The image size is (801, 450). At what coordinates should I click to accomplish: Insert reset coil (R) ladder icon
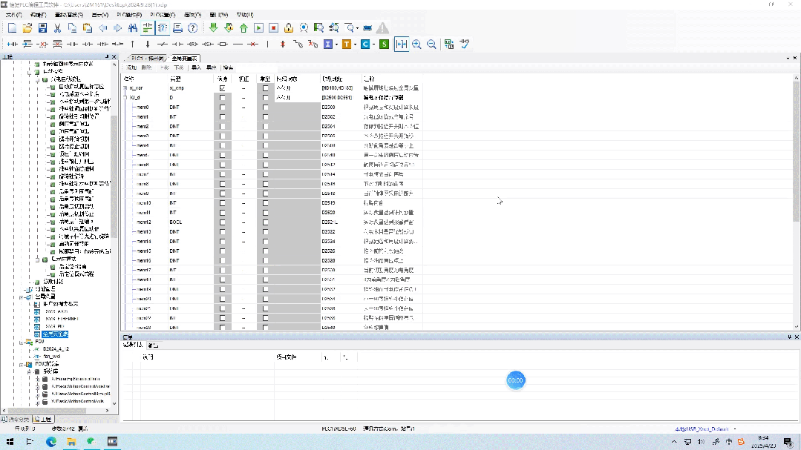192,44
